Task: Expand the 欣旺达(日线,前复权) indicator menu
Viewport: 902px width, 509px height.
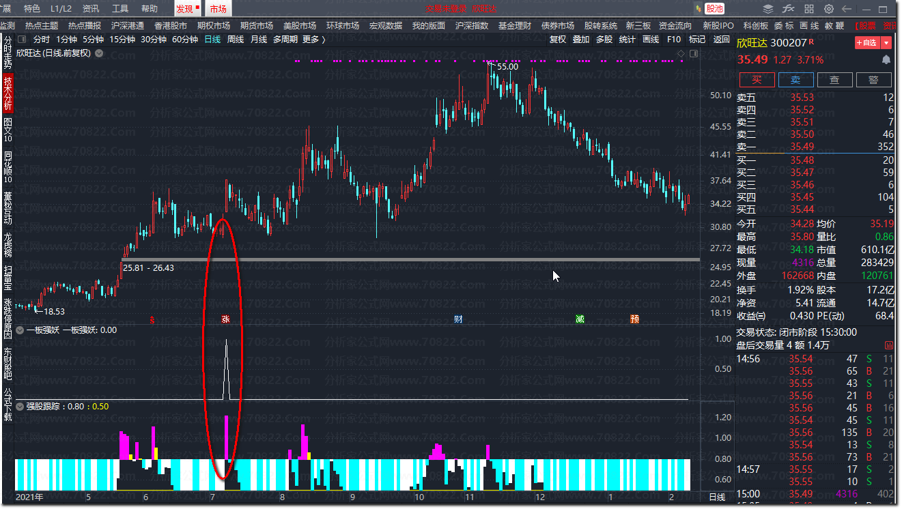Action: tap(99, 53)
